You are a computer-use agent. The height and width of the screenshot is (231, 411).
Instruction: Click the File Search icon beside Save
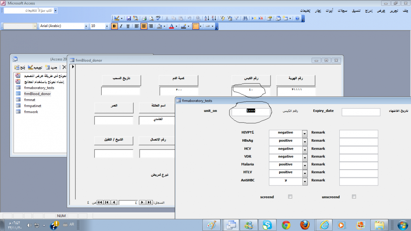coord(135,18)
